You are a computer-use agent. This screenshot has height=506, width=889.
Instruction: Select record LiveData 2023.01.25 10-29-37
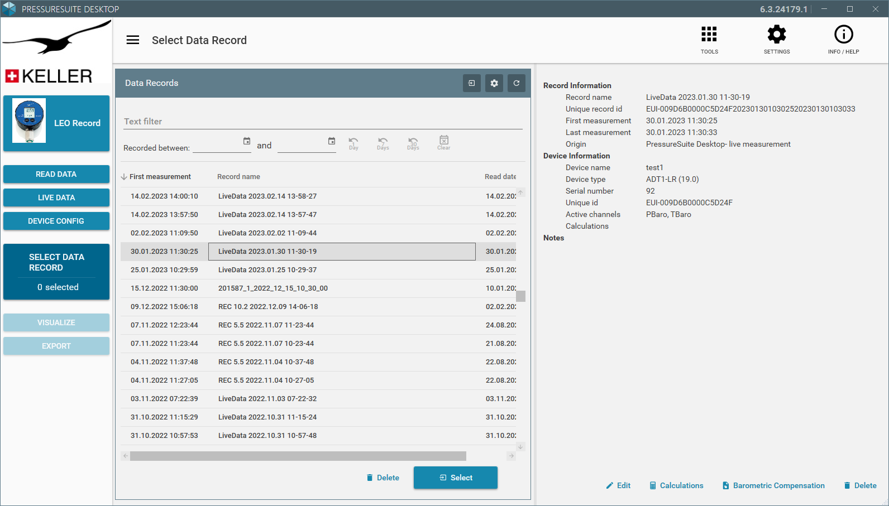[x=318, y=270]
